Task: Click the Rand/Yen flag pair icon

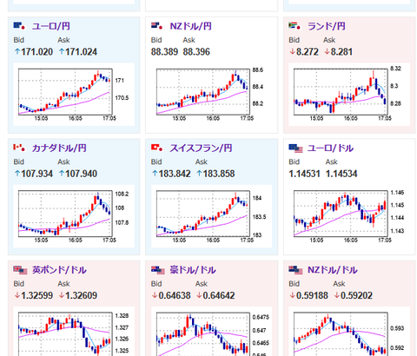Action: point(295,26)
